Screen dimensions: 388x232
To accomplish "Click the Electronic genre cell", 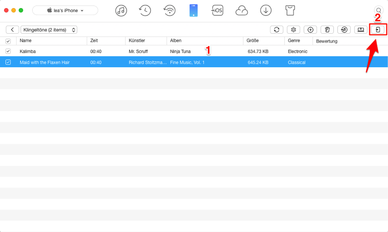I will point(297,52).
